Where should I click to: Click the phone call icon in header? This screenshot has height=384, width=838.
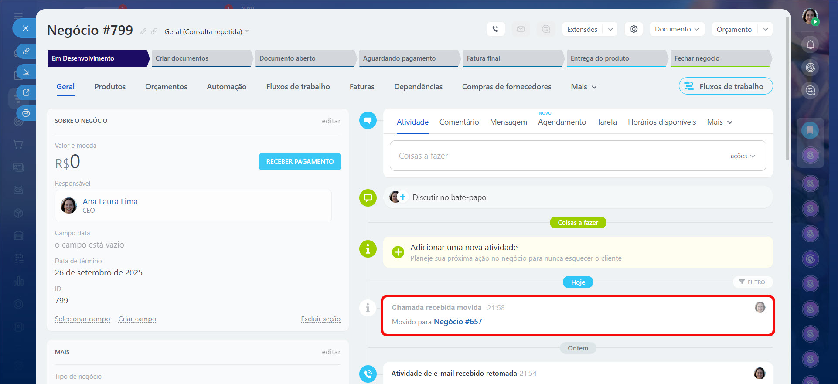pos(495,29)
